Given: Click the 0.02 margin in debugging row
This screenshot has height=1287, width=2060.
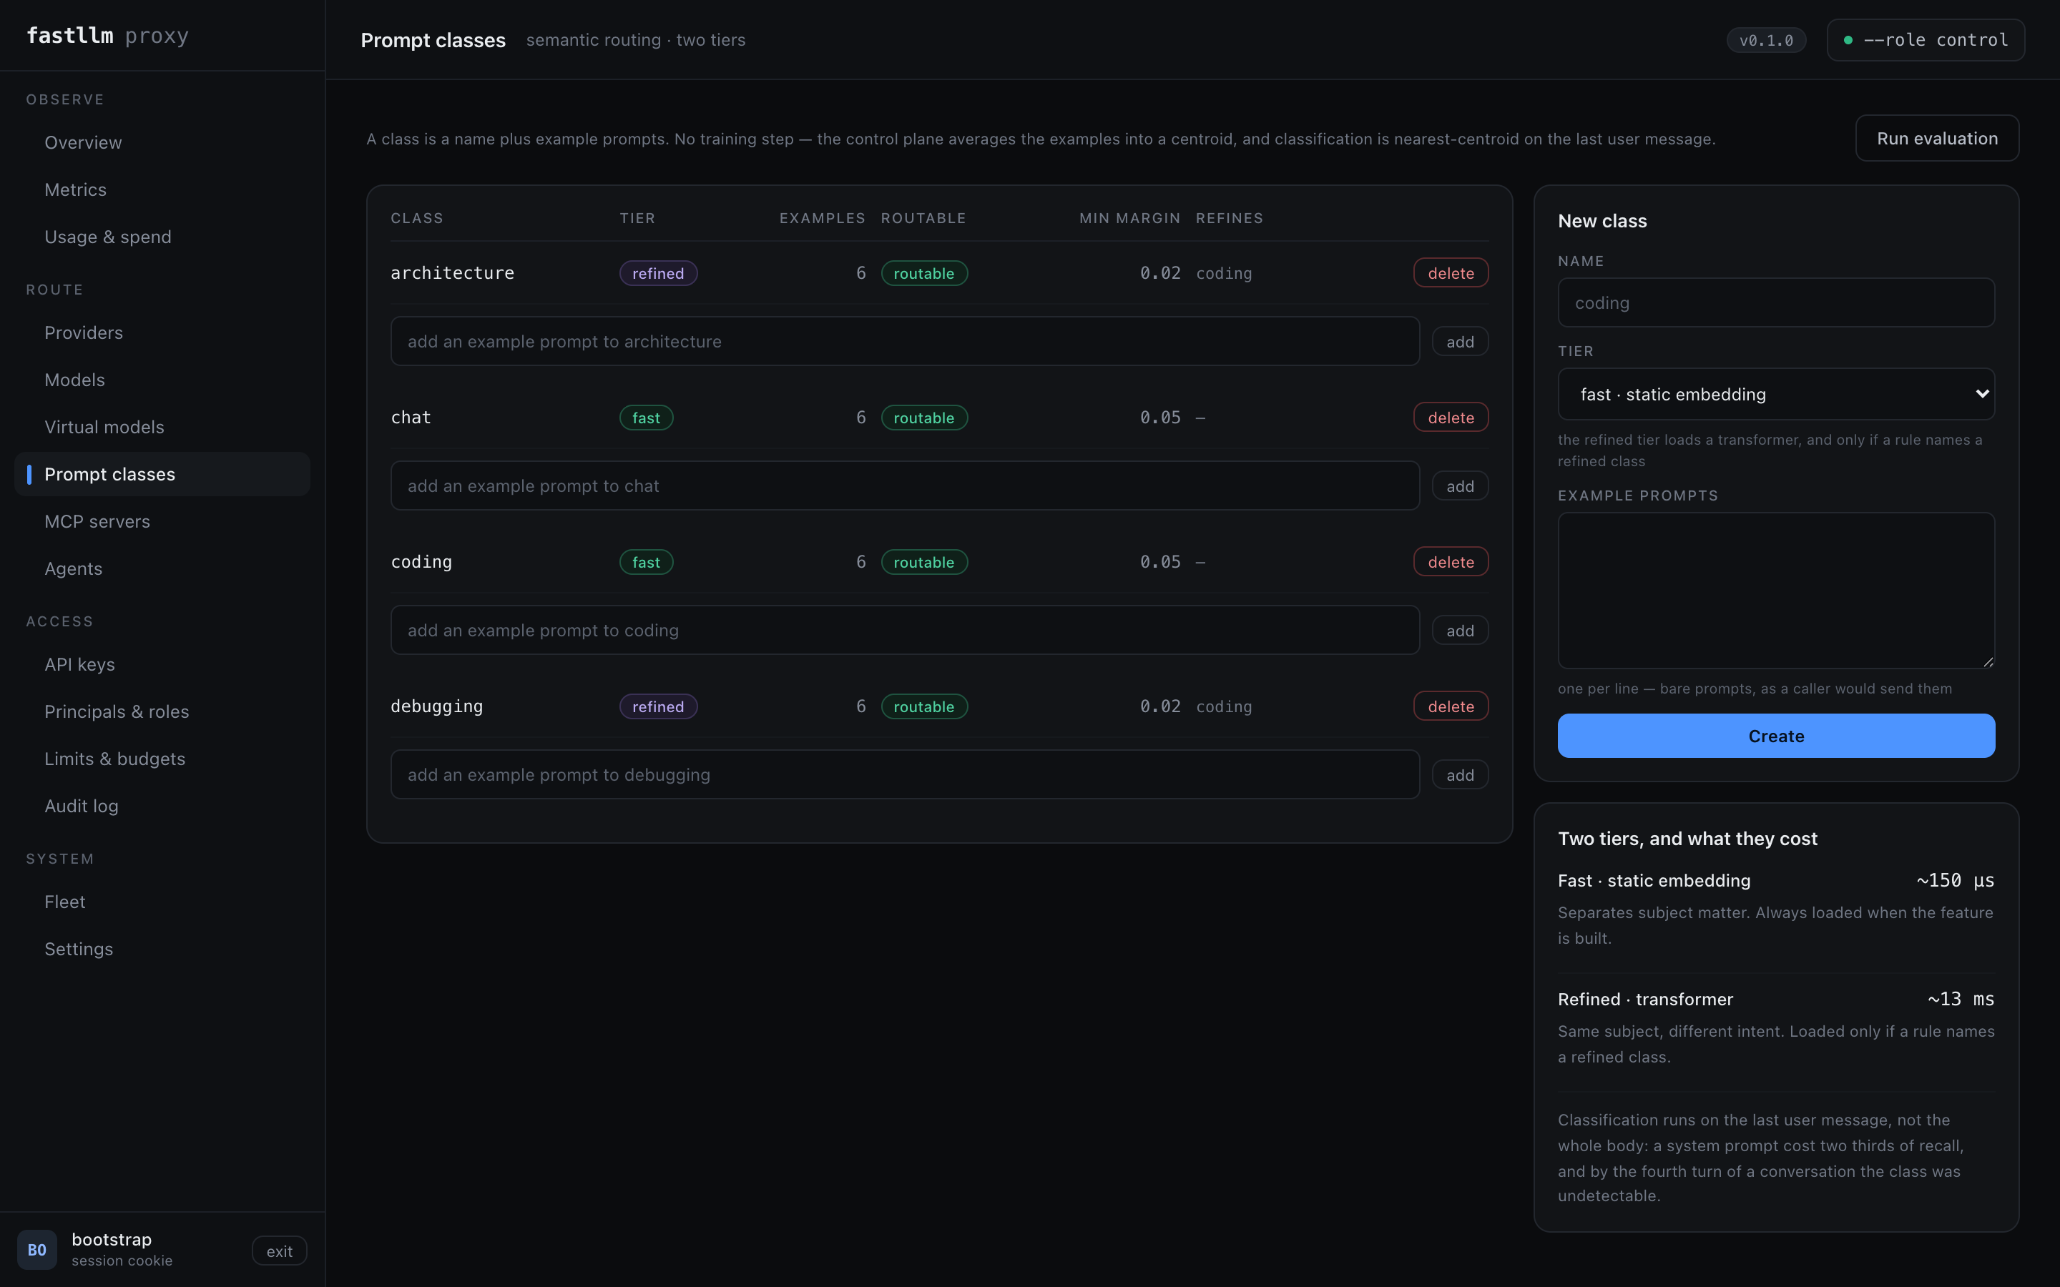Looking at the screenshot, I should 1160,706.
